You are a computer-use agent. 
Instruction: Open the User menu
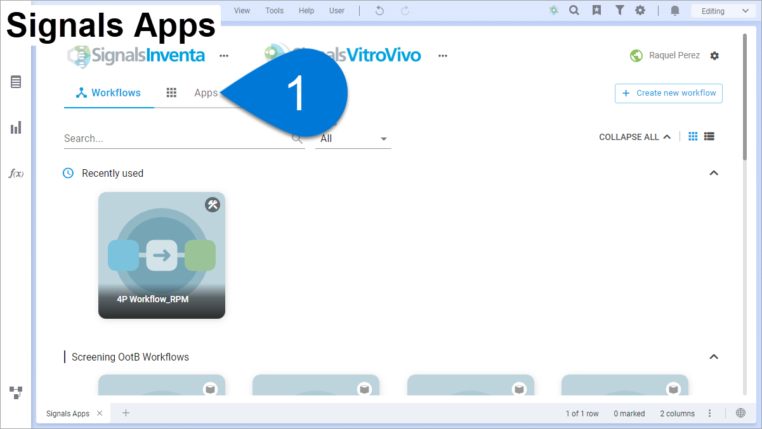[x=337, y=11]
